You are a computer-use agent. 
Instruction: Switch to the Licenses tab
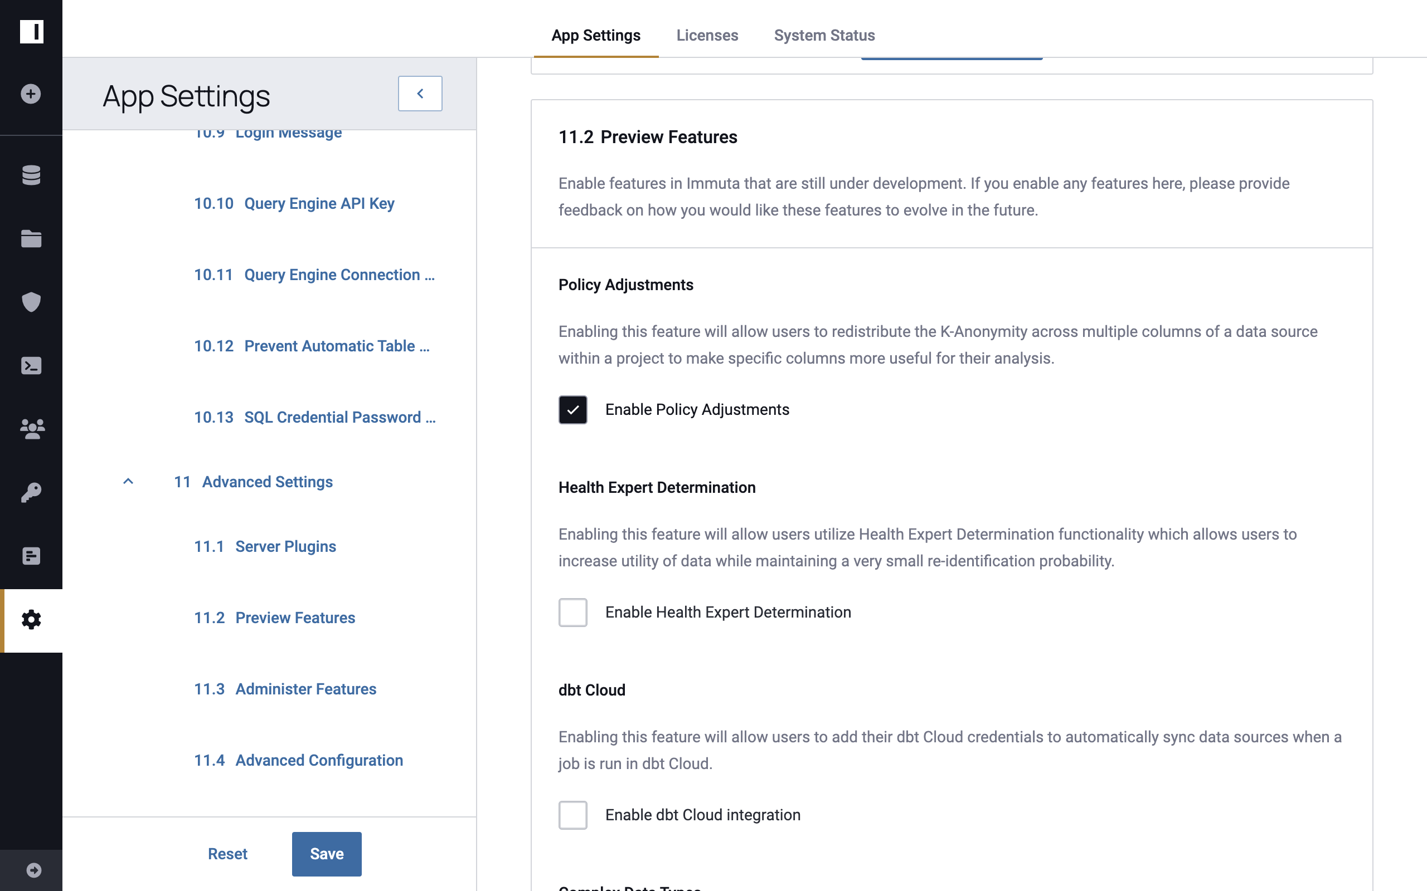[x=707, y=35]
